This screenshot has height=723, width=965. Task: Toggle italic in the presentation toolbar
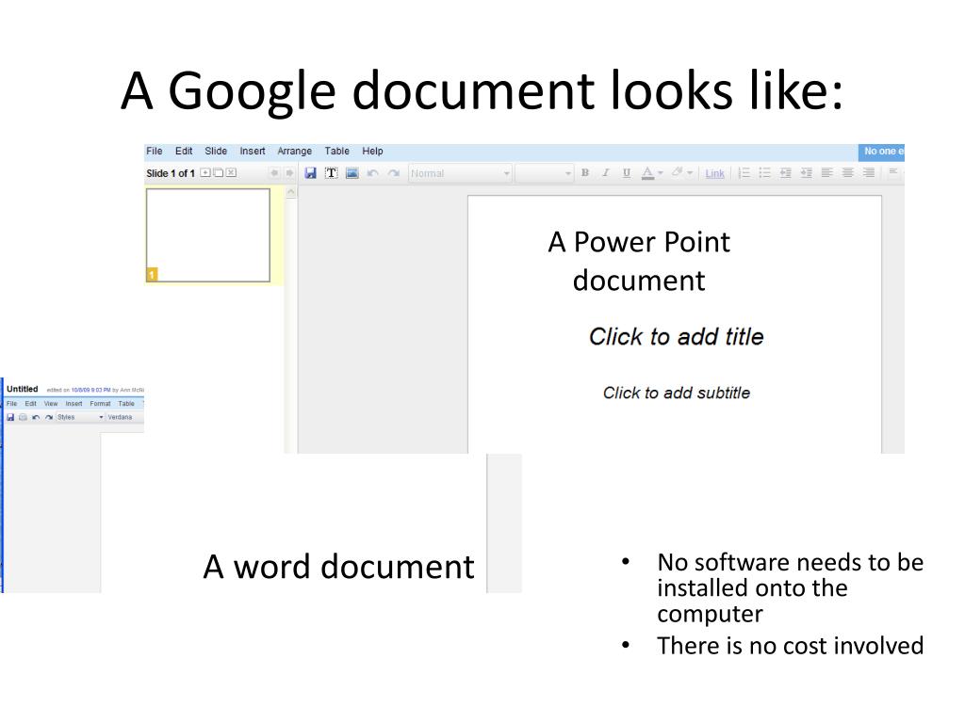click(x=606, y=173)
